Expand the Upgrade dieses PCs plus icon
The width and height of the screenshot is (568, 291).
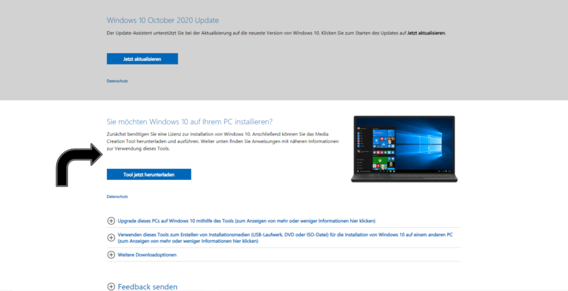pos(111,221)
